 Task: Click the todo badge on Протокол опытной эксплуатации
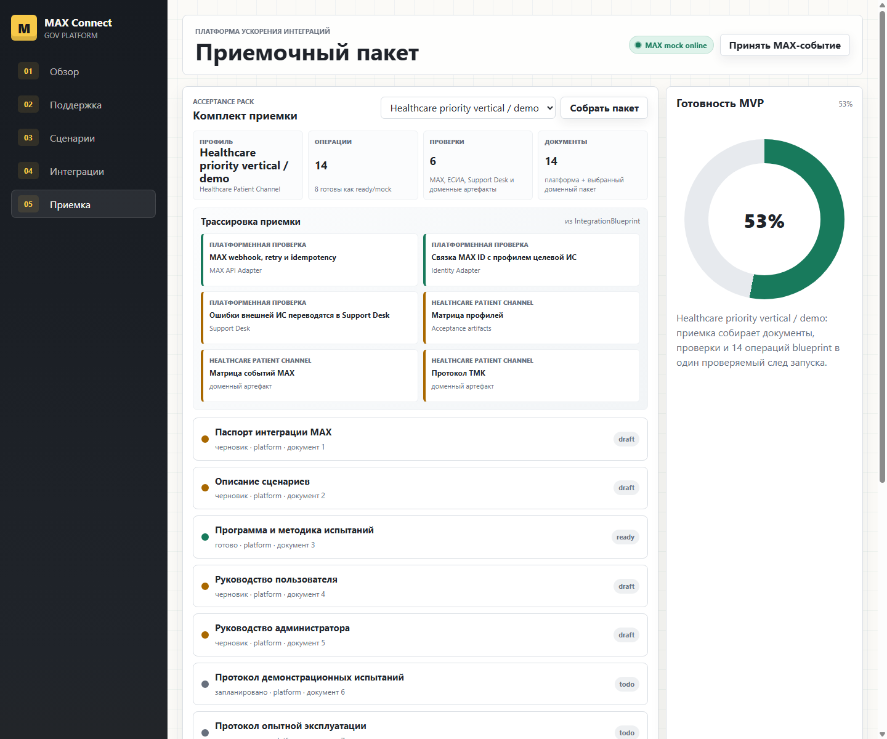point(626,732)
